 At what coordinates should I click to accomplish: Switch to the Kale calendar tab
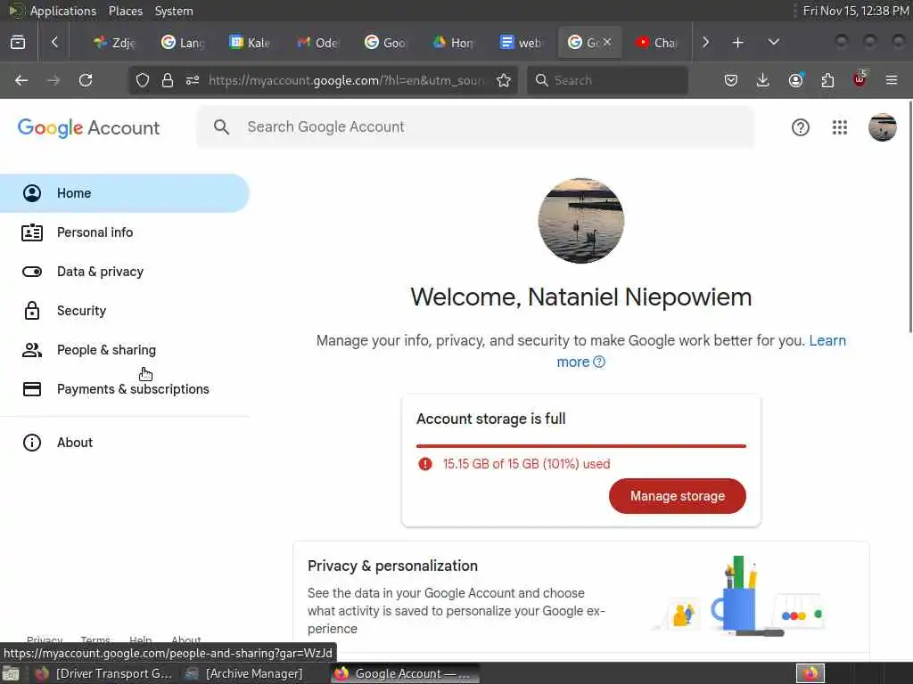coord(250,43)
